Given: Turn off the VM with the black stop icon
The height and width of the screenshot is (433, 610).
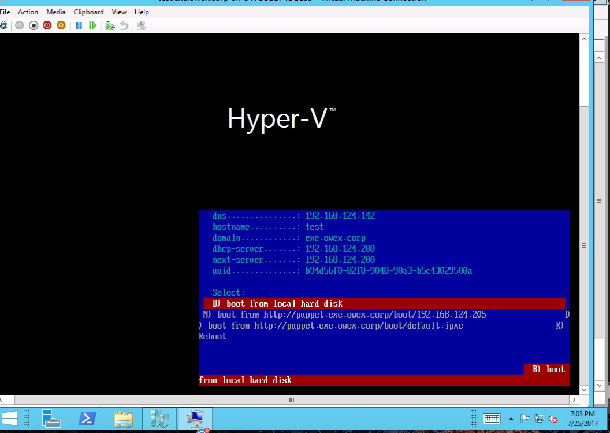Looking at the screenshot, I should click(x=34, y=25).
